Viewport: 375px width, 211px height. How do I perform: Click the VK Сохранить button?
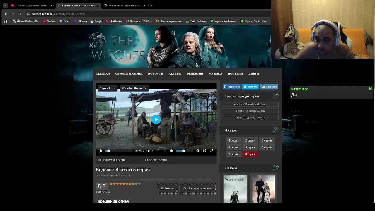[269, 87]
